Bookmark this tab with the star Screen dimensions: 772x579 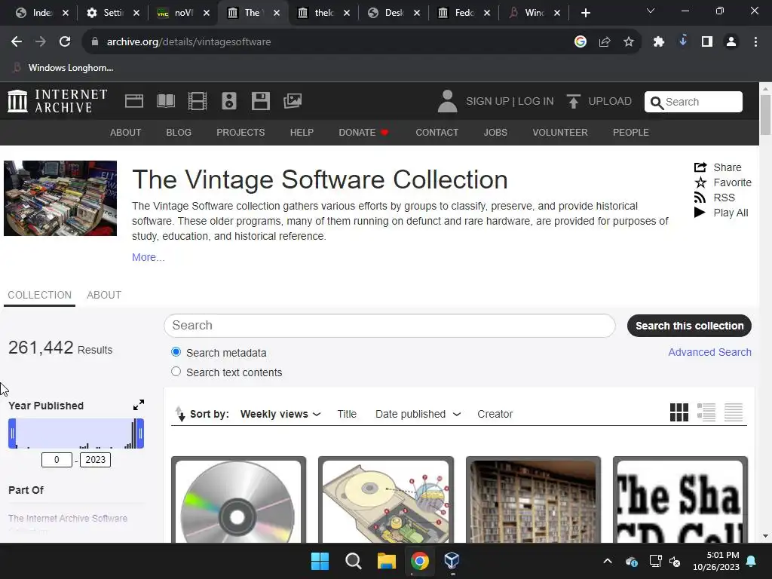[x=629, y=42]
